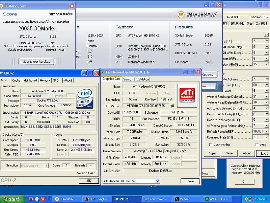Open the Command Rate CR dropdown
The height and width of the screenshot is (203, 270).
(267, 137)
